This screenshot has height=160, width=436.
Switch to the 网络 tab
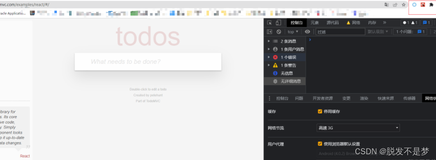tap(353, 23)
